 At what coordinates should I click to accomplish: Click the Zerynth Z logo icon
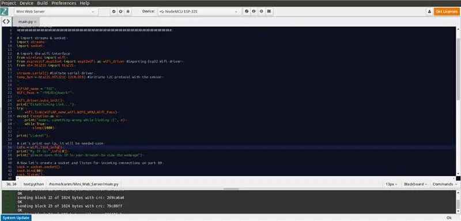[4, 11]
